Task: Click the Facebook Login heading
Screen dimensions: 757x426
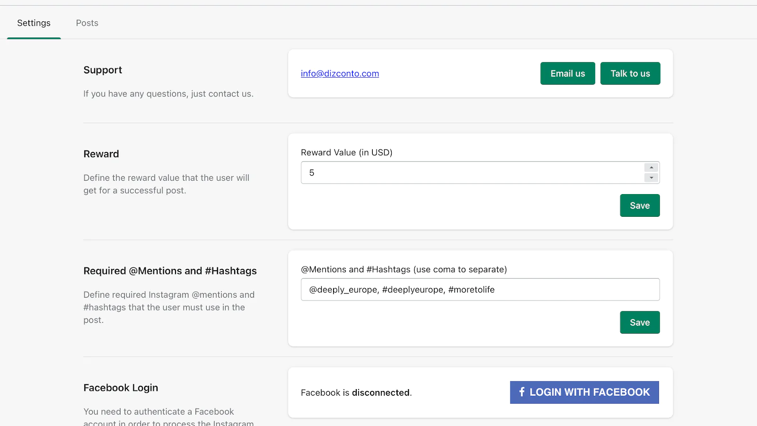Action: coord(121,388)
